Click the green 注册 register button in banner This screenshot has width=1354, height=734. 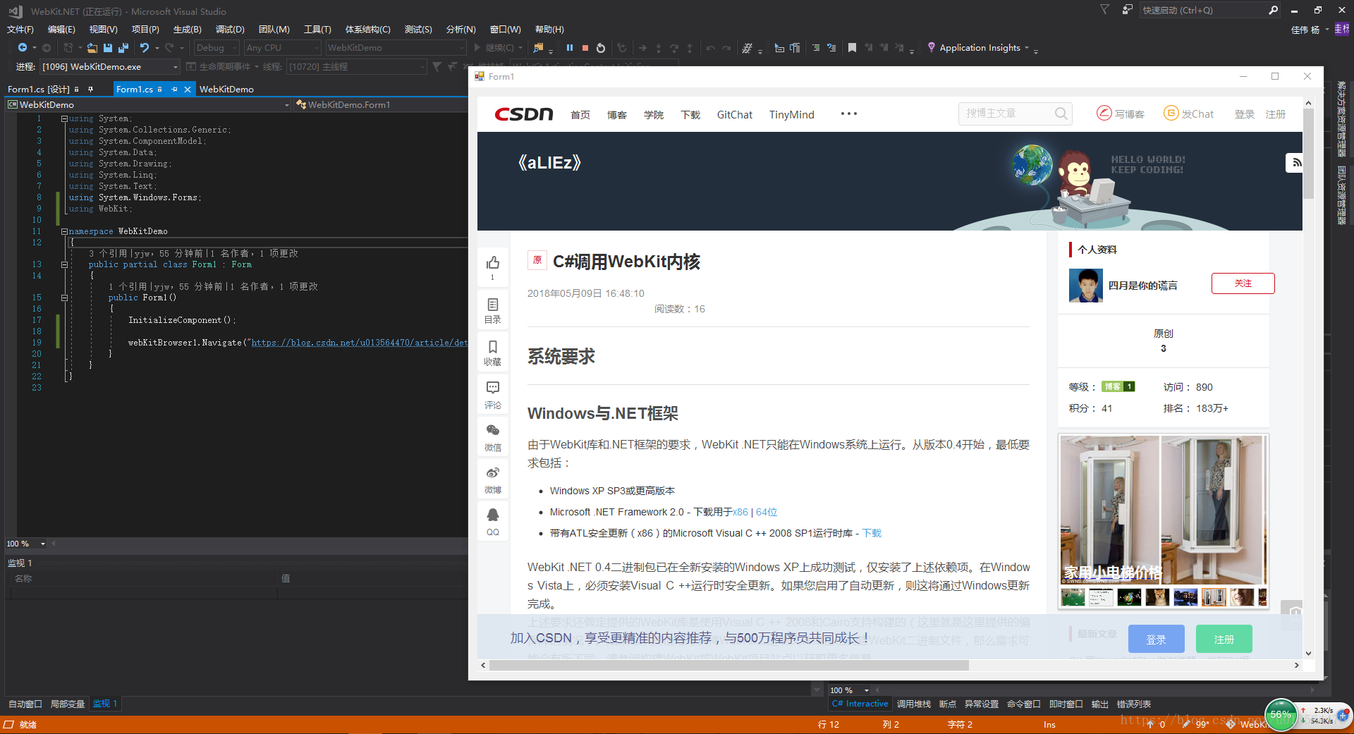1224,639
